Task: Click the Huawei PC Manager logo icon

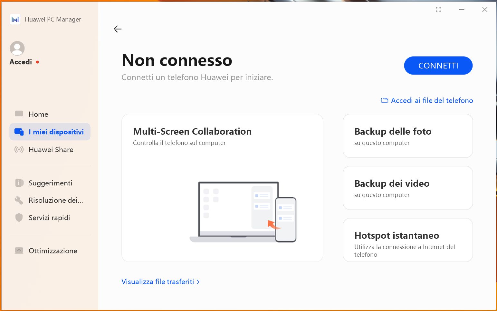Action: click(x=15, y=19)
